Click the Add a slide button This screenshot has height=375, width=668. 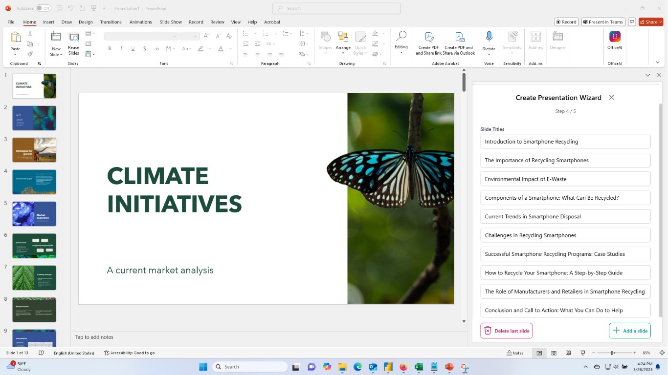pyautogui.click(x=630, y=331)
